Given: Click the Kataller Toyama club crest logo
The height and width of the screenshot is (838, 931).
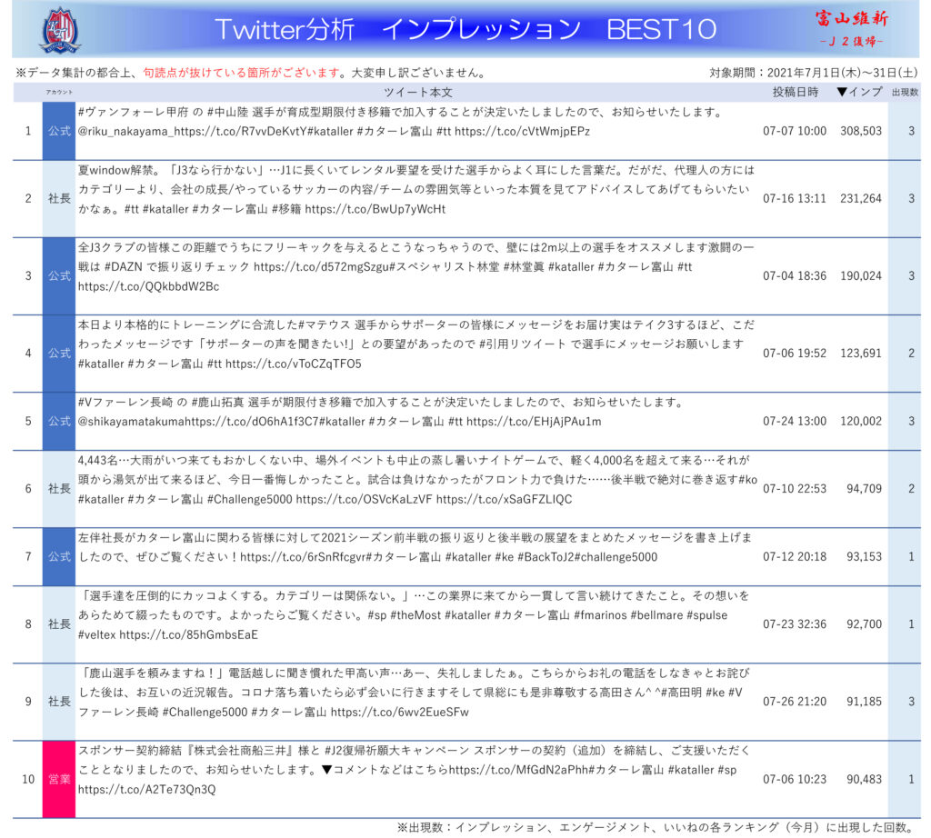Looking at the screenshot, I should tap(60, 30).
